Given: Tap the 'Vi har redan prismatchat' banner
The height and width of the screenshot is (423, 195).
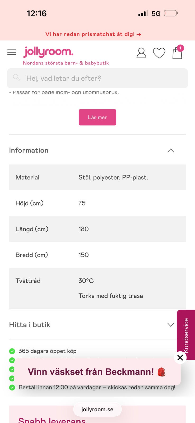Looking at the screenshot, I should click(93, 34).
